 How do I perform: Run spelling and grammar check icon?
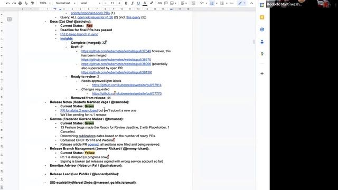(26, 3)
